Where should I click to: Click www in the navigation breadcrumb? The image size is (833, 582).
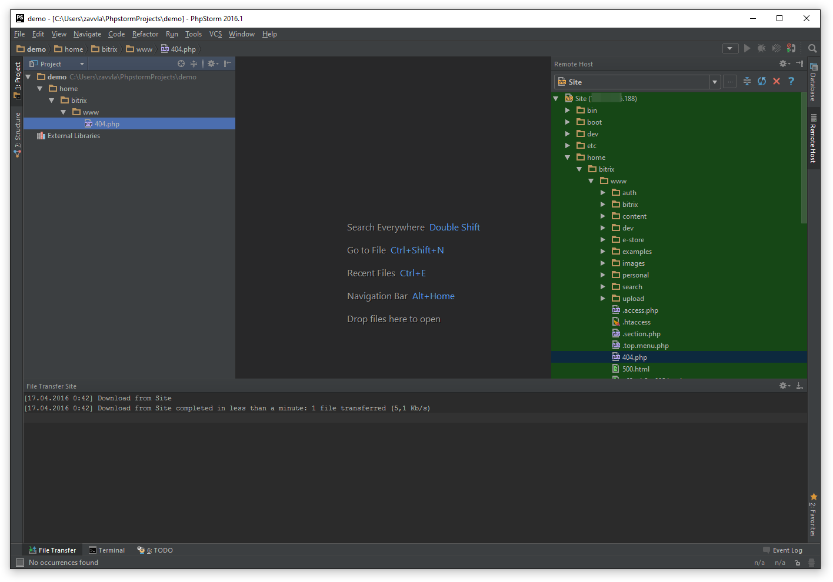[139, 49]
